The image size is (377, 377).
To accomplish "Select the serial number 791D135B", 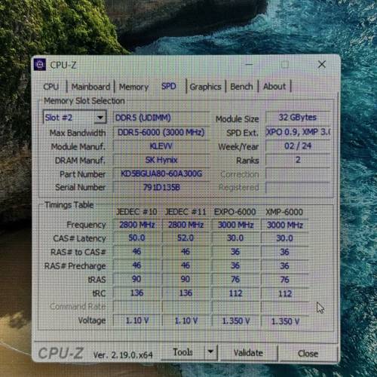I will (161, 187).
